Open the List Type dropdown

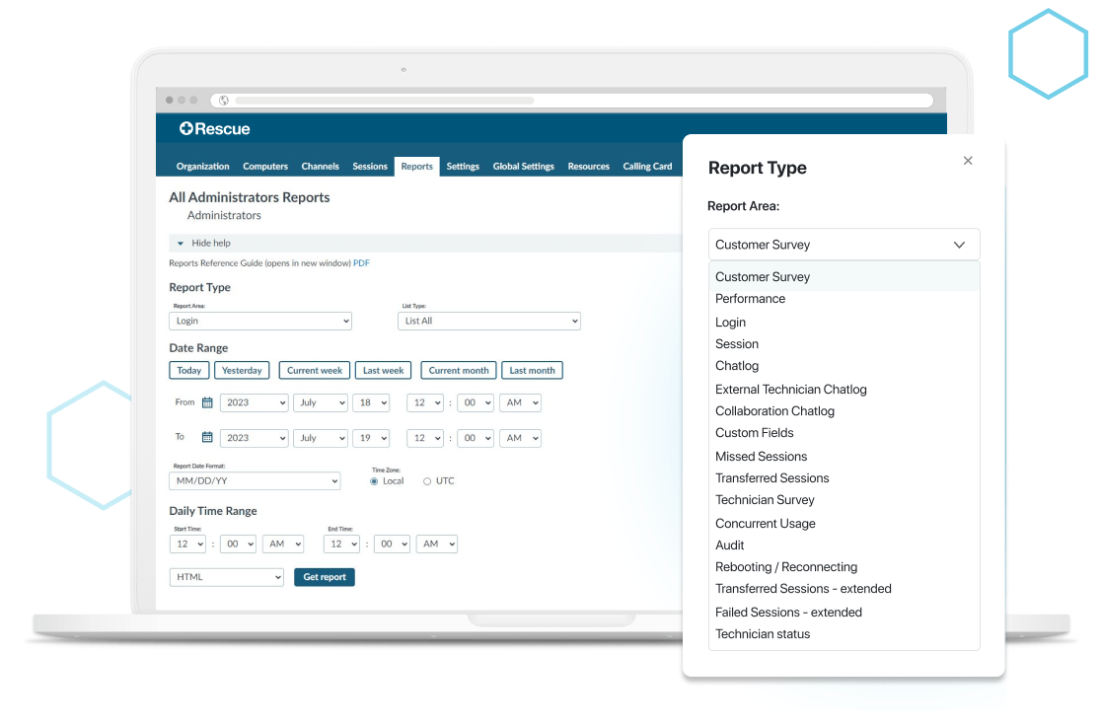488,321
